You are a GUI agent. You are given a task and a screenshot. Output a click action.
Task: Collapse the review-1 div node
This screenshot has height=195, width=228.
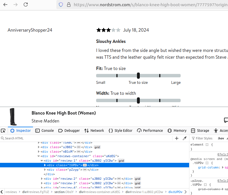pyautogui.click(x=42, y=161)
